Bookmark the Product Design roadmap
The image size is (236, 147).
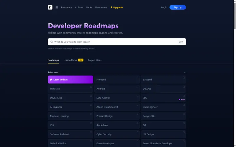point(137,114)
